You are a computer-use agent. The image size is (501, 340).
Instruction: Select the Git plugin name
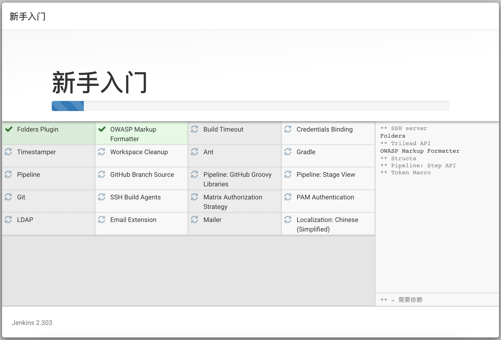click(x=21, y=197)
